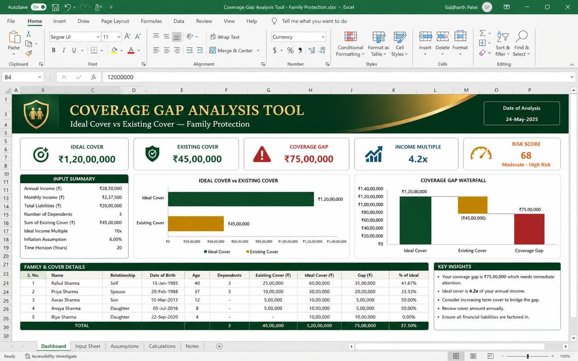Click the Insert Function fx icon
The height and width of the screenshot is (361, 578).
click(93, 77)
